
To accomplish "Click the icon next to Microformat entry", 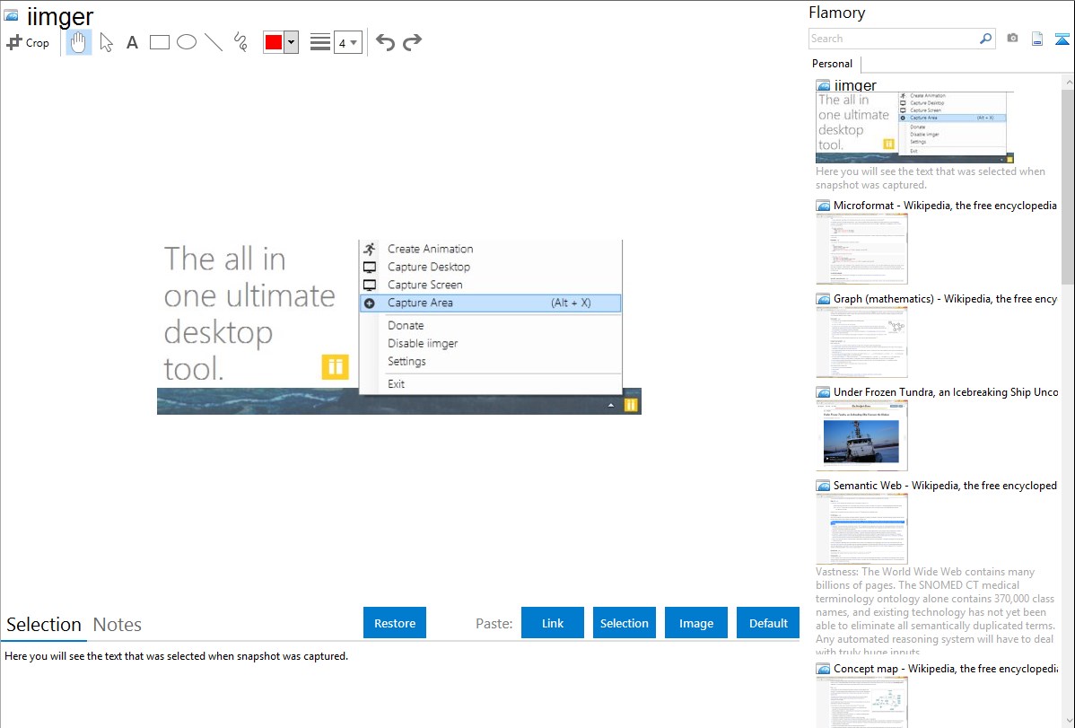I will click(x=823, y=206).
